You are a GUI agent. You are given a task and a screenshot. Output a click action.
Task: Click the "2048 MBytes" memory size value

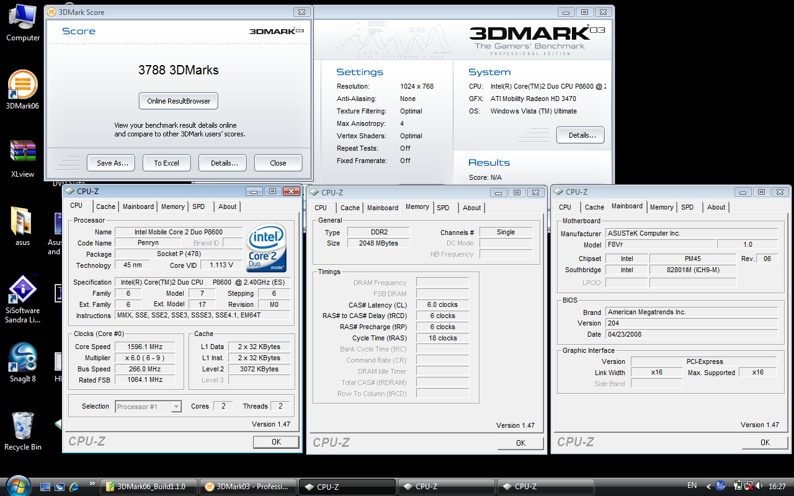(377, 243)
